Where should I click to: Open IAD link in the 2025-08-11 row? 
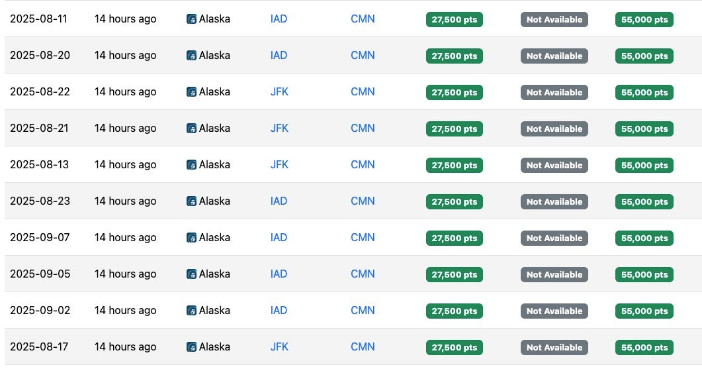[x=279, y=19]
